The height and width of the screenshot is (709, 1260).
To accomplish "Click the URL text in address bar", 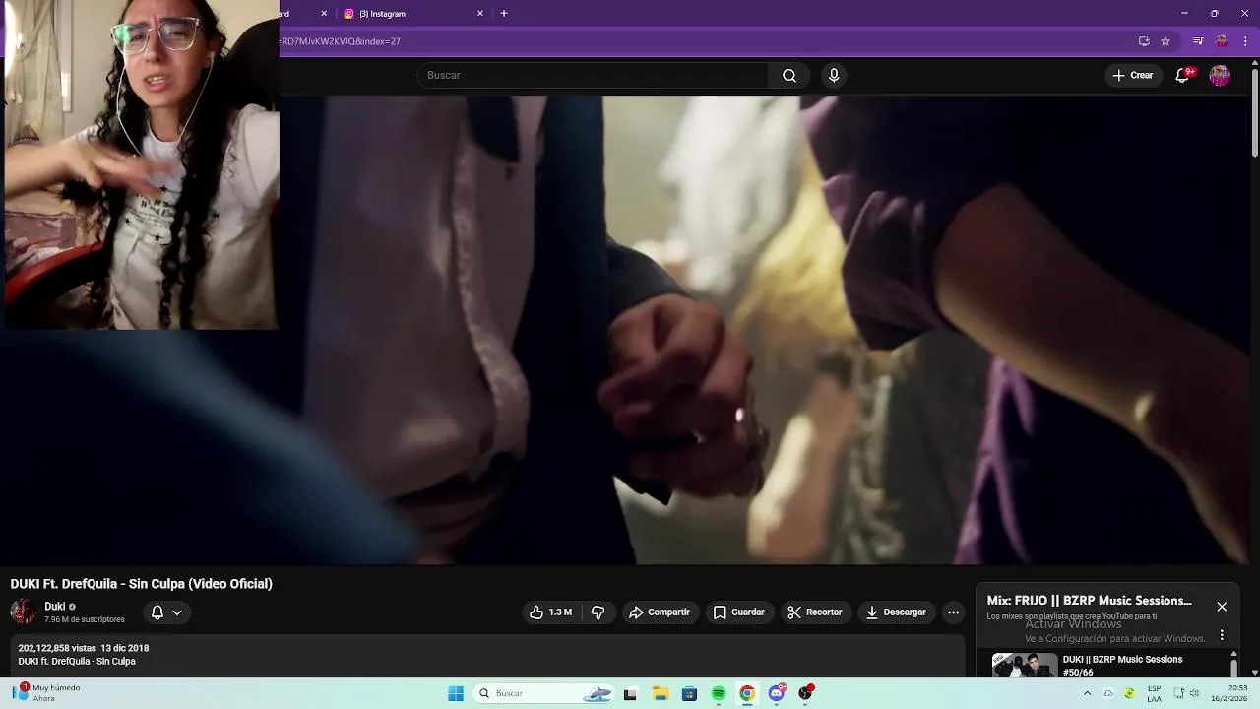I will 340,41.
